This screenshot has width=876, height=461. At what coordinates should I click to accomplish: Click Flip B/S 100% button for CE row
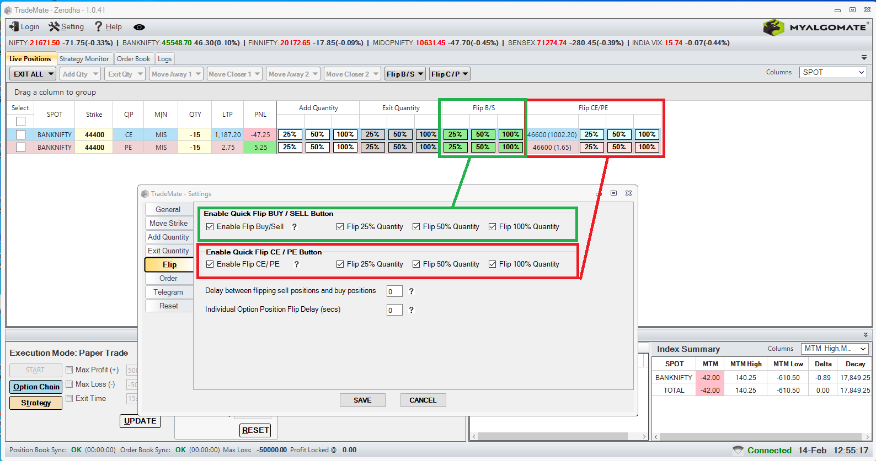(511, 134)
